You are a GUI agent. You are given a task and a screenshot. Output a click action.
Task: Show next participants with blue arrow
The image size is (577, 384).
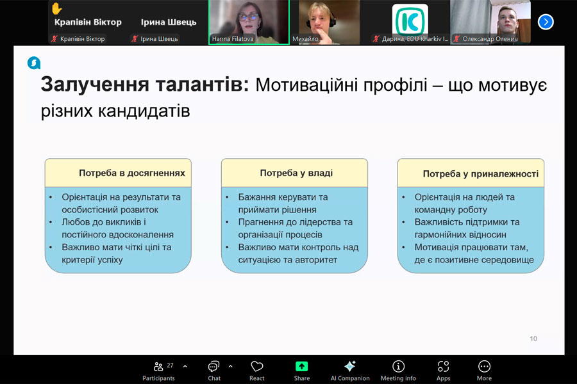pyautogui.click(x=545, y=22)
